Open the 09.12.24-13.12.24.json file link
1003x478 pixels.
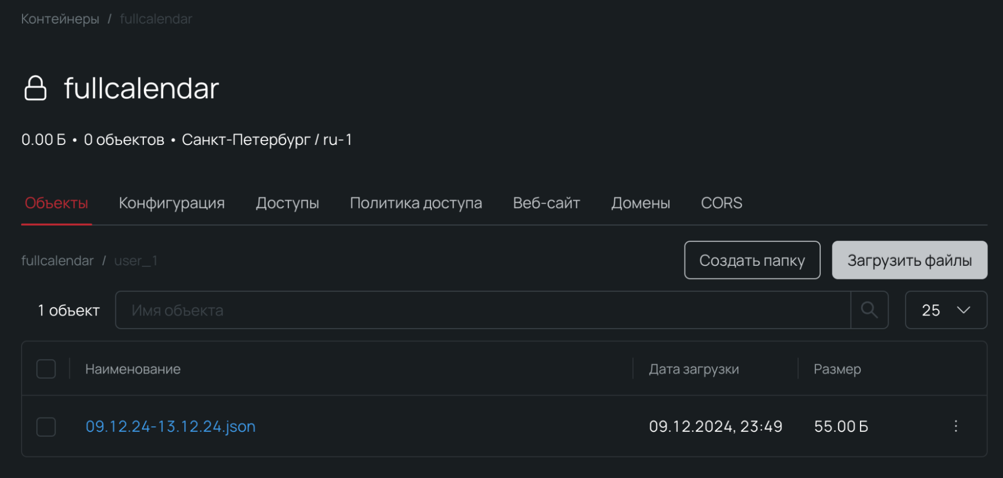pos(171,426)
